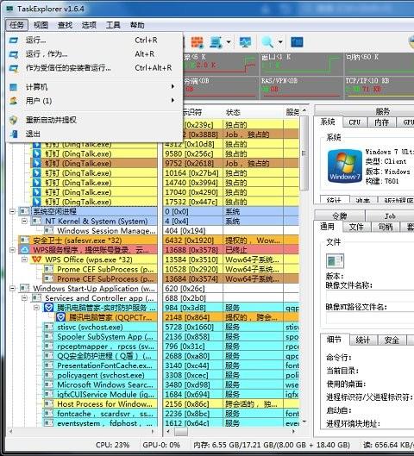Click the magnifier find toolbar icon
Image resolution: width=414 pixels, height=456 pixels.
(x=267, y=42)
